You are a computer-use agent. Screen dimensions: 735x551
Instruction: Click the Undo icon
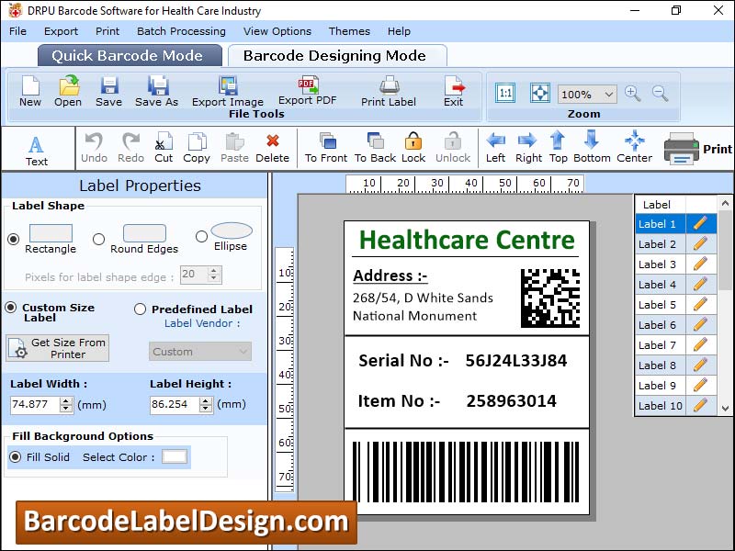tap(95, 147)
